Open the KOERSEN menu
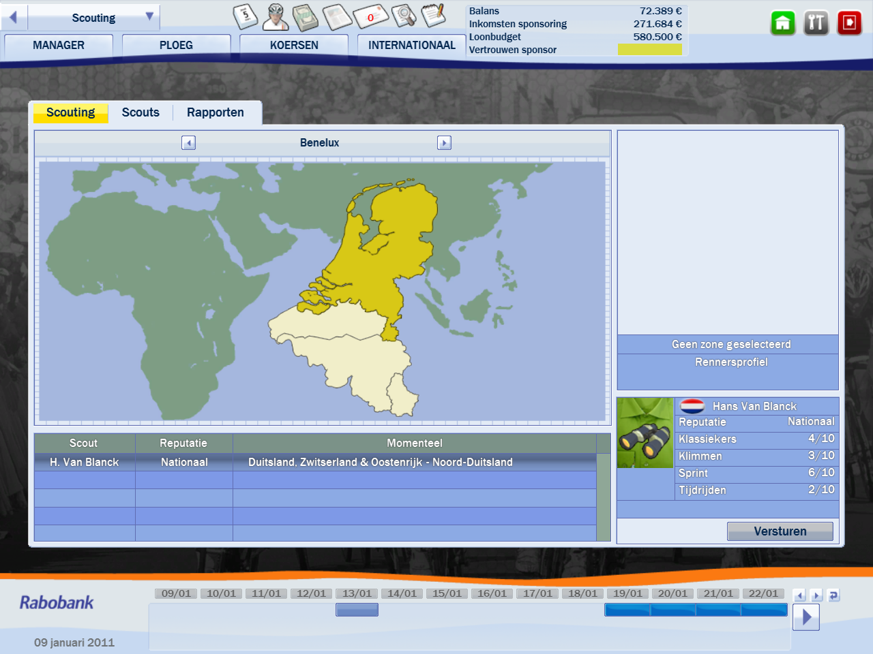 click(294, 46)
